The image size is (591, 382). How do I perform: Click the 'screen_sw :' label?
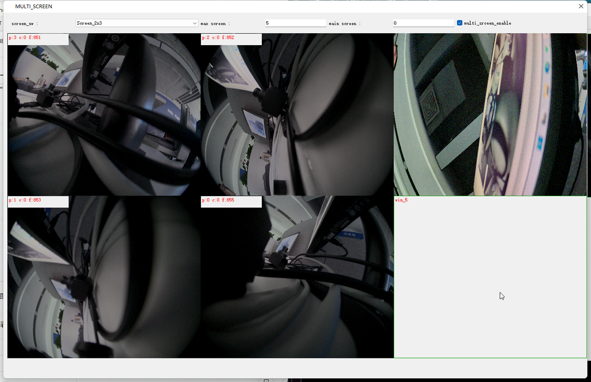[x=24, y=24]
